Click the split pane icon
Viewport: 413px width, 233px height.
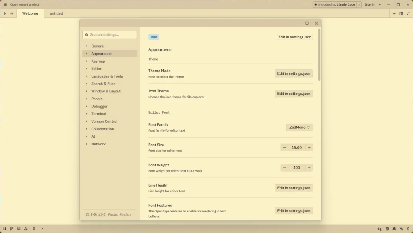coord(401,13)
